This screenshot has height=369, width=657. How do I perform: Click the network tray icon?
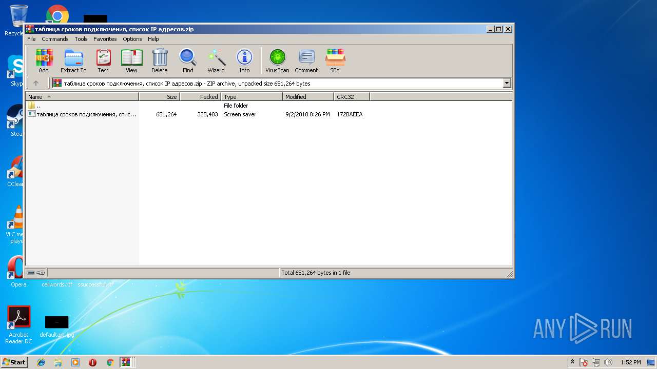(x=596, y=362)
